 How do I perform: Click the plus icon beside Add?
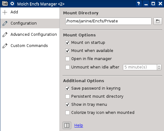[x=5, y=12]
